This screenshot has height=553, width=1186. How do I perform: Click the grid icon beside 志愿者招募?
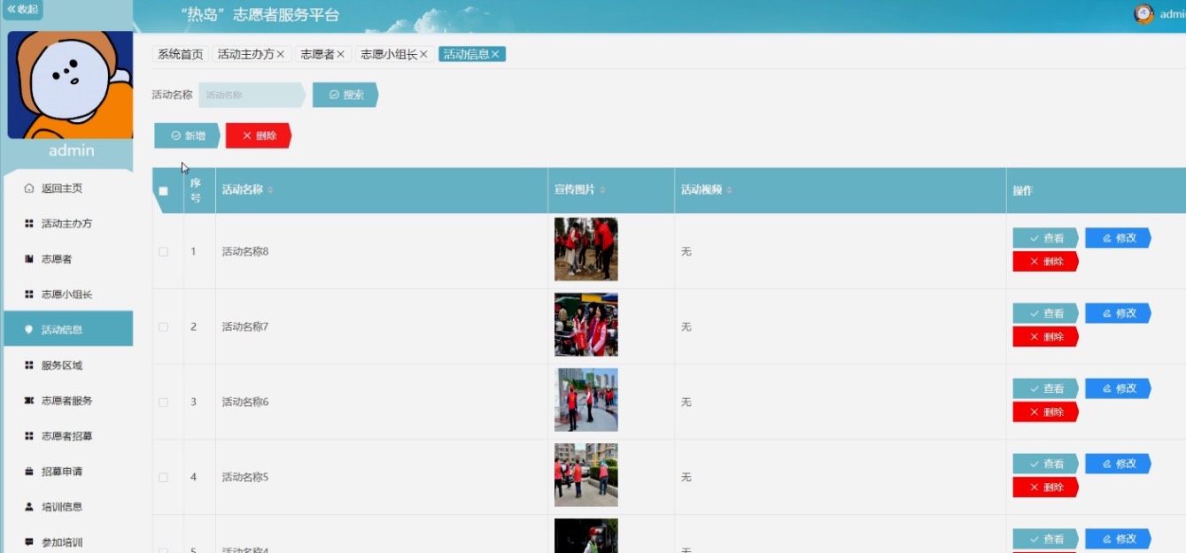coord(29,436)
